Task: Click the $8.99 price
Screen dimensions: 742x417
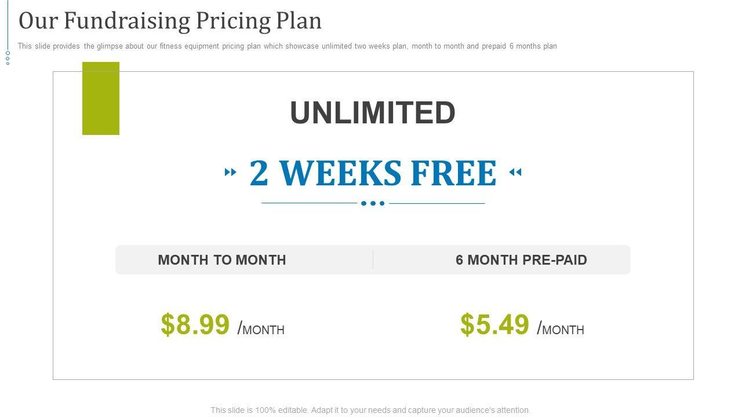Action: coord(195,324)
